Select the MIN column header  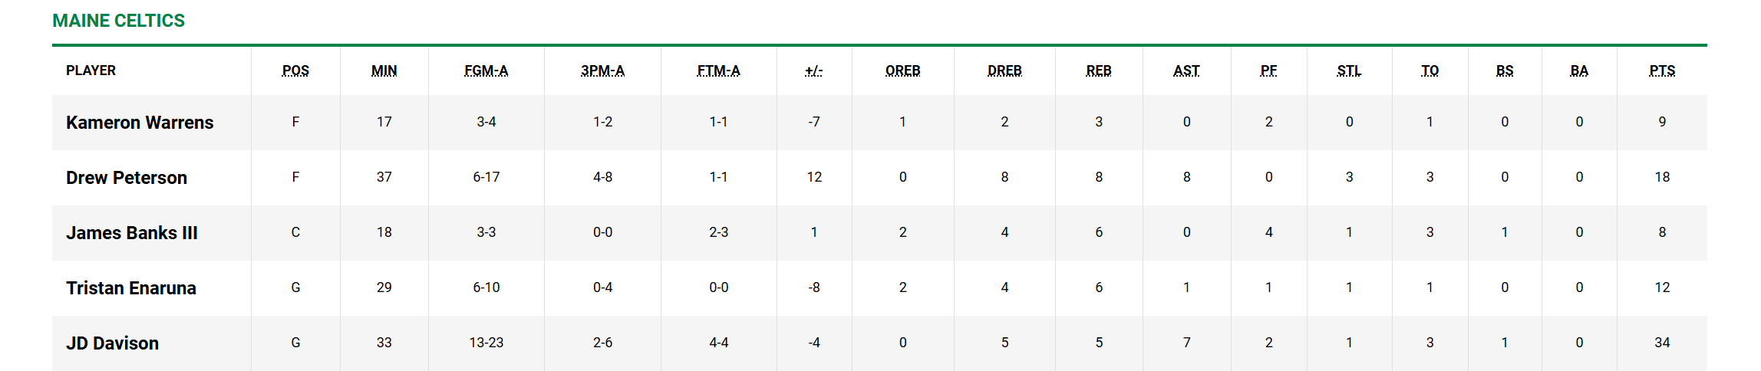click(x=384, y=71)
